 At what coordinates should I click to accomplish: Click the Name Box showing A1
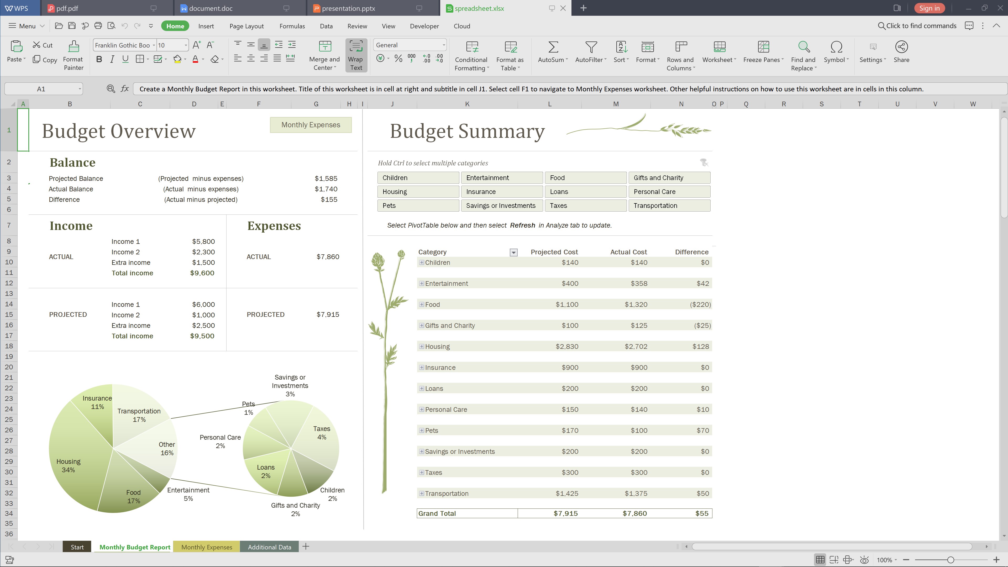click(41, 89)
